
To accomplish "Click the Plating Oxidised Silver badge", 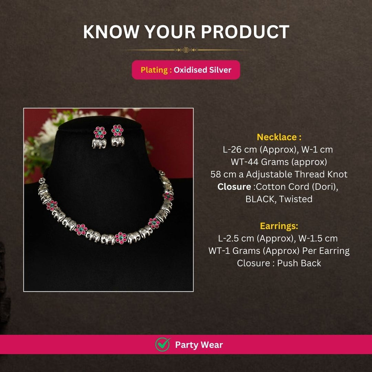I will pyautogui.click(x=186, y=70).
